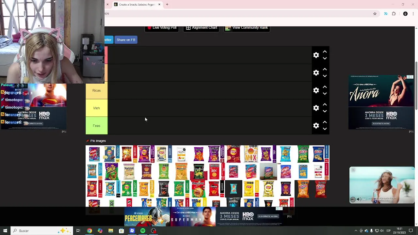Move the Ricas tier row down
Image resolution: width=418 pixels, height=235 pixels.
pos(325,94)
